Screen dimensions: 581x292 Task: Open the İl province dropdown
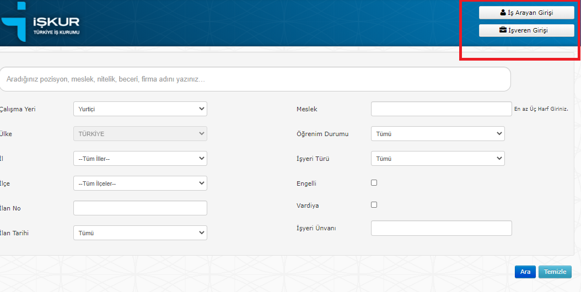click(140, 159)
